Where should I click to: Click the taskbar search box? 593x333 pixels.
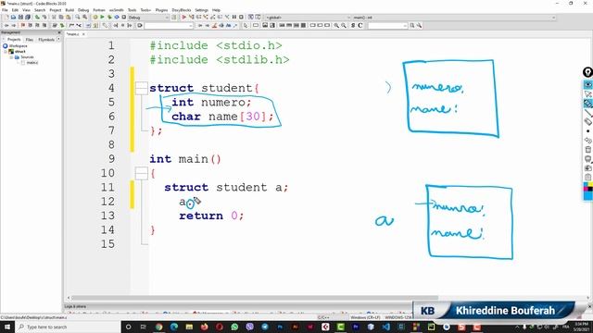pyautogui.click(x=68, y=327)
